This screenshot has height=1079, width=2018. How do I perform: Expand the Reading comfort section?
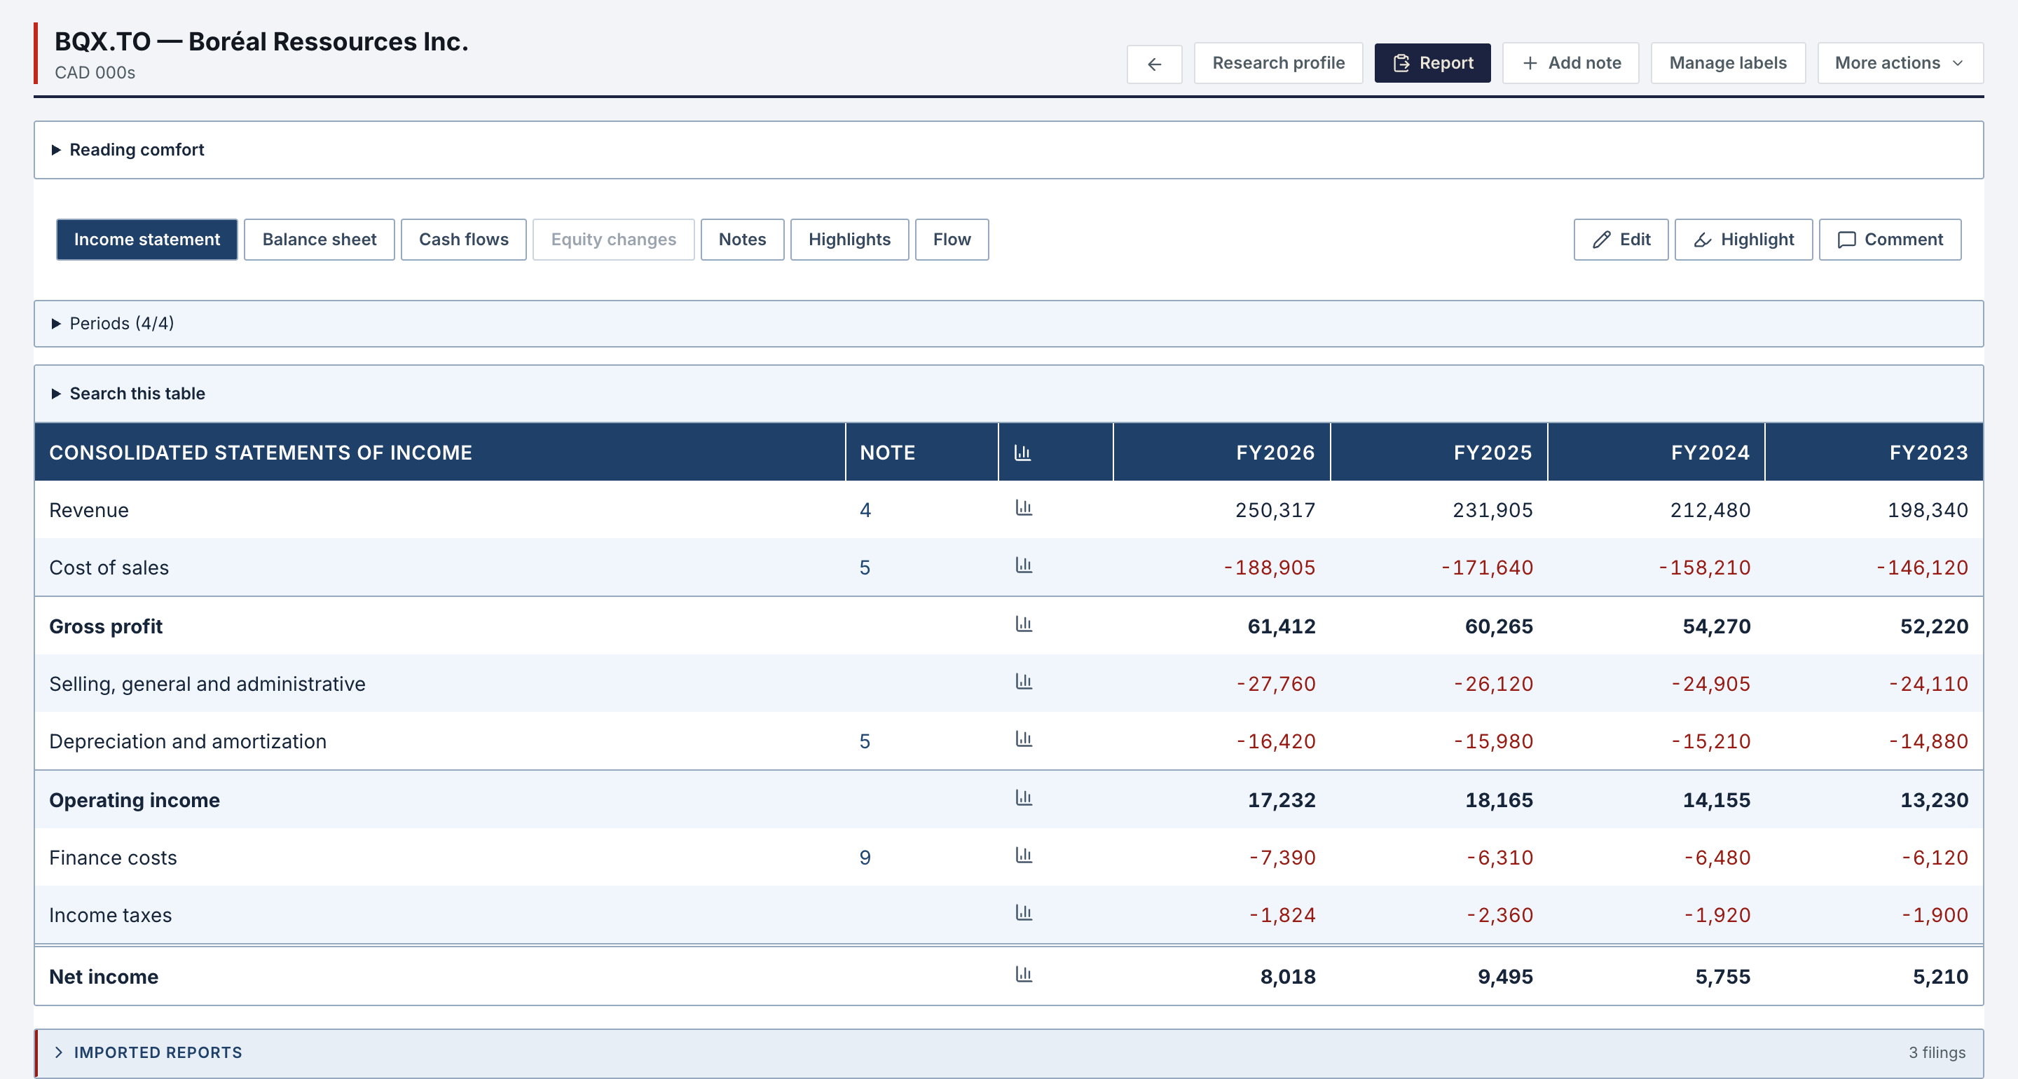tap(1008, 150)
